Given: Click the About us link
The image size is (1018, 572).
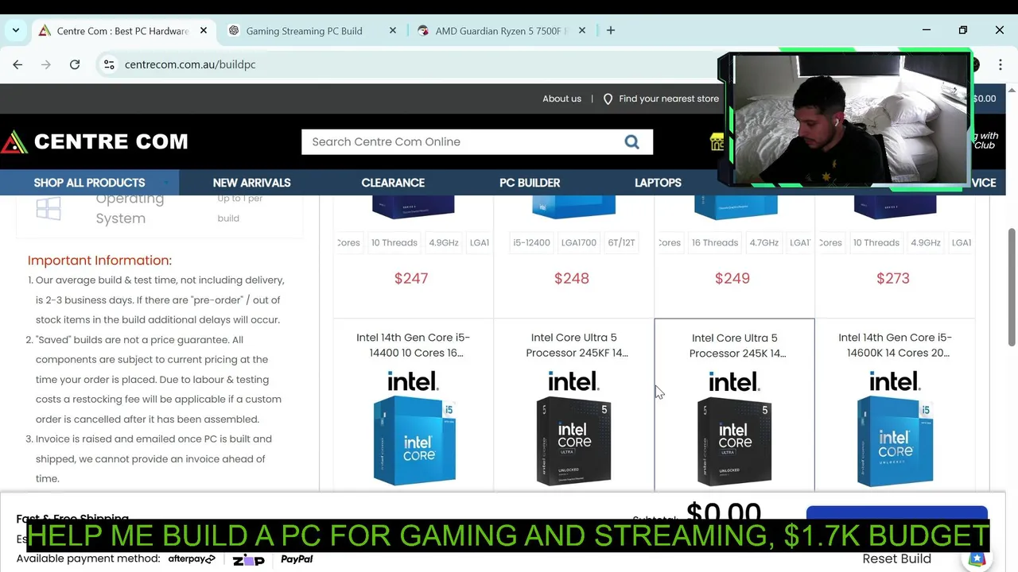Looking at the screenshot, I should 561,99.
